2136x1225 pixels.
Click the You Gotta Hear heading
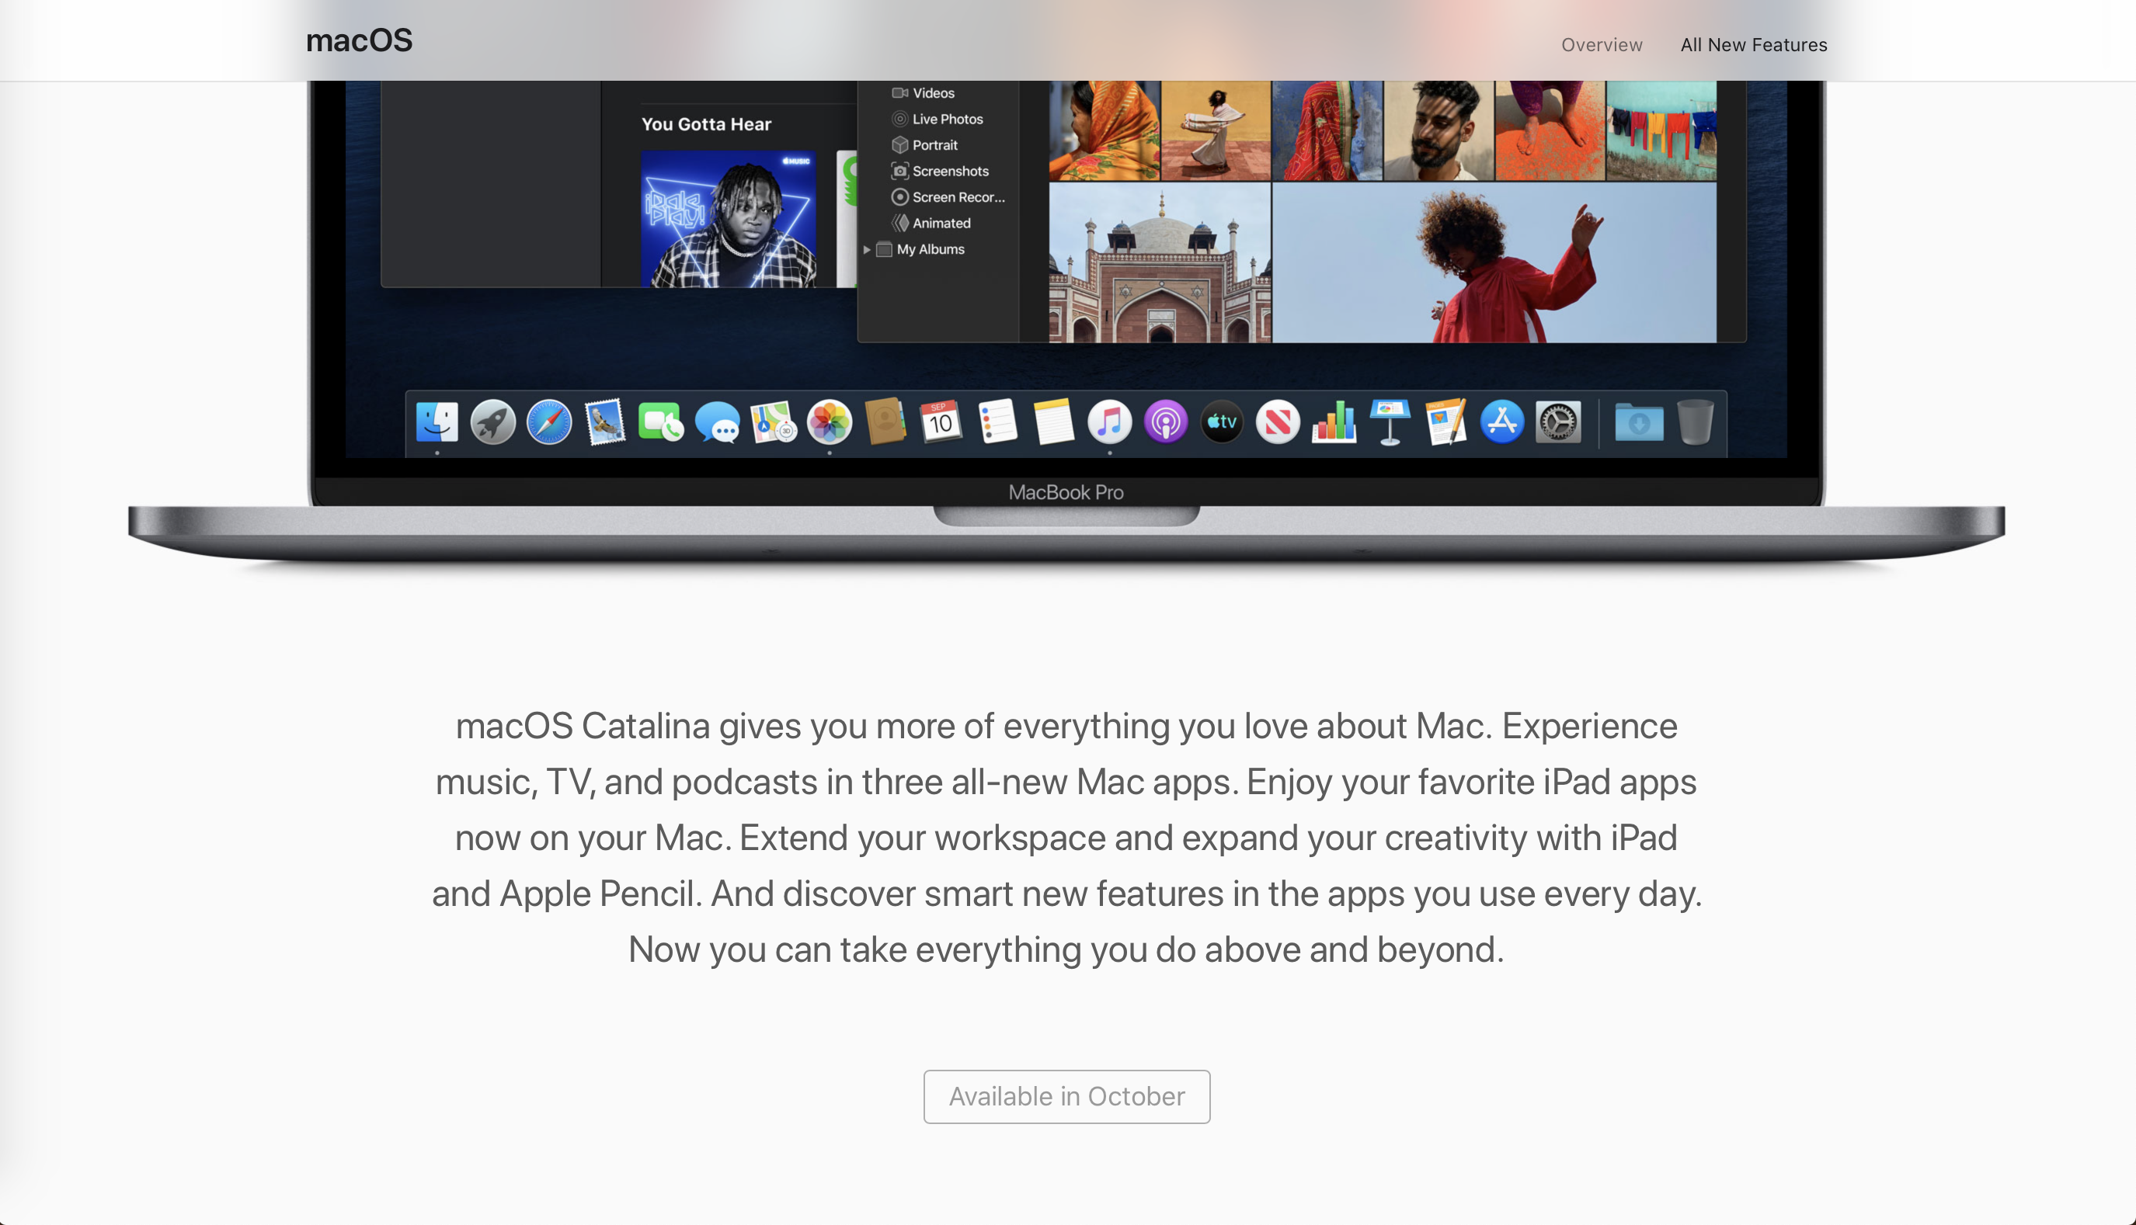click(x=706, y=124)
